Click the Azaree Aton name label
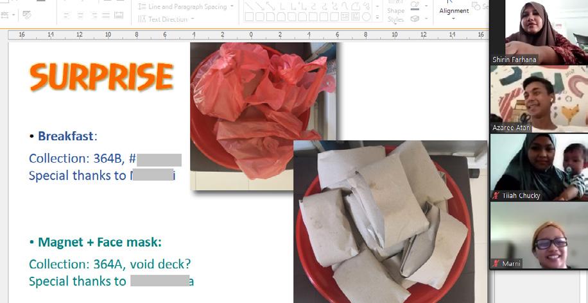Viewport: 588px width, 303px height. [511, 127]
